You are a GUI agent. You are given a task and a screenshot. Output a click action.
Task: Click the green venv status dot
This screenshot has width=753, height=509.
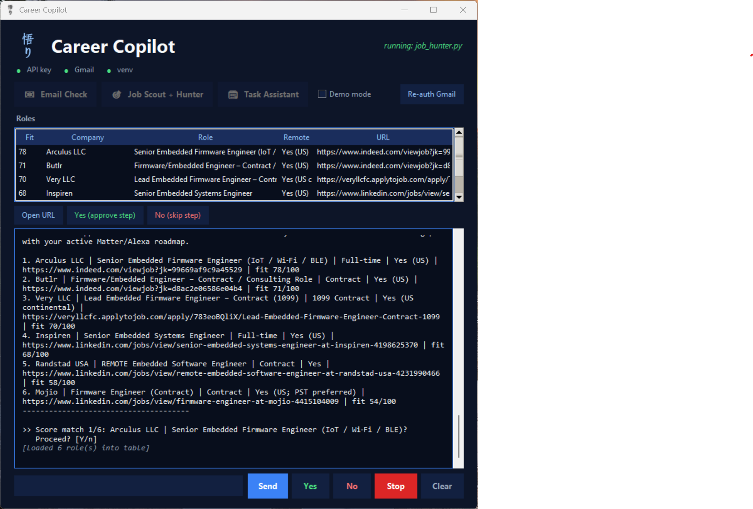pyautogui.click(x=109, y=71)
